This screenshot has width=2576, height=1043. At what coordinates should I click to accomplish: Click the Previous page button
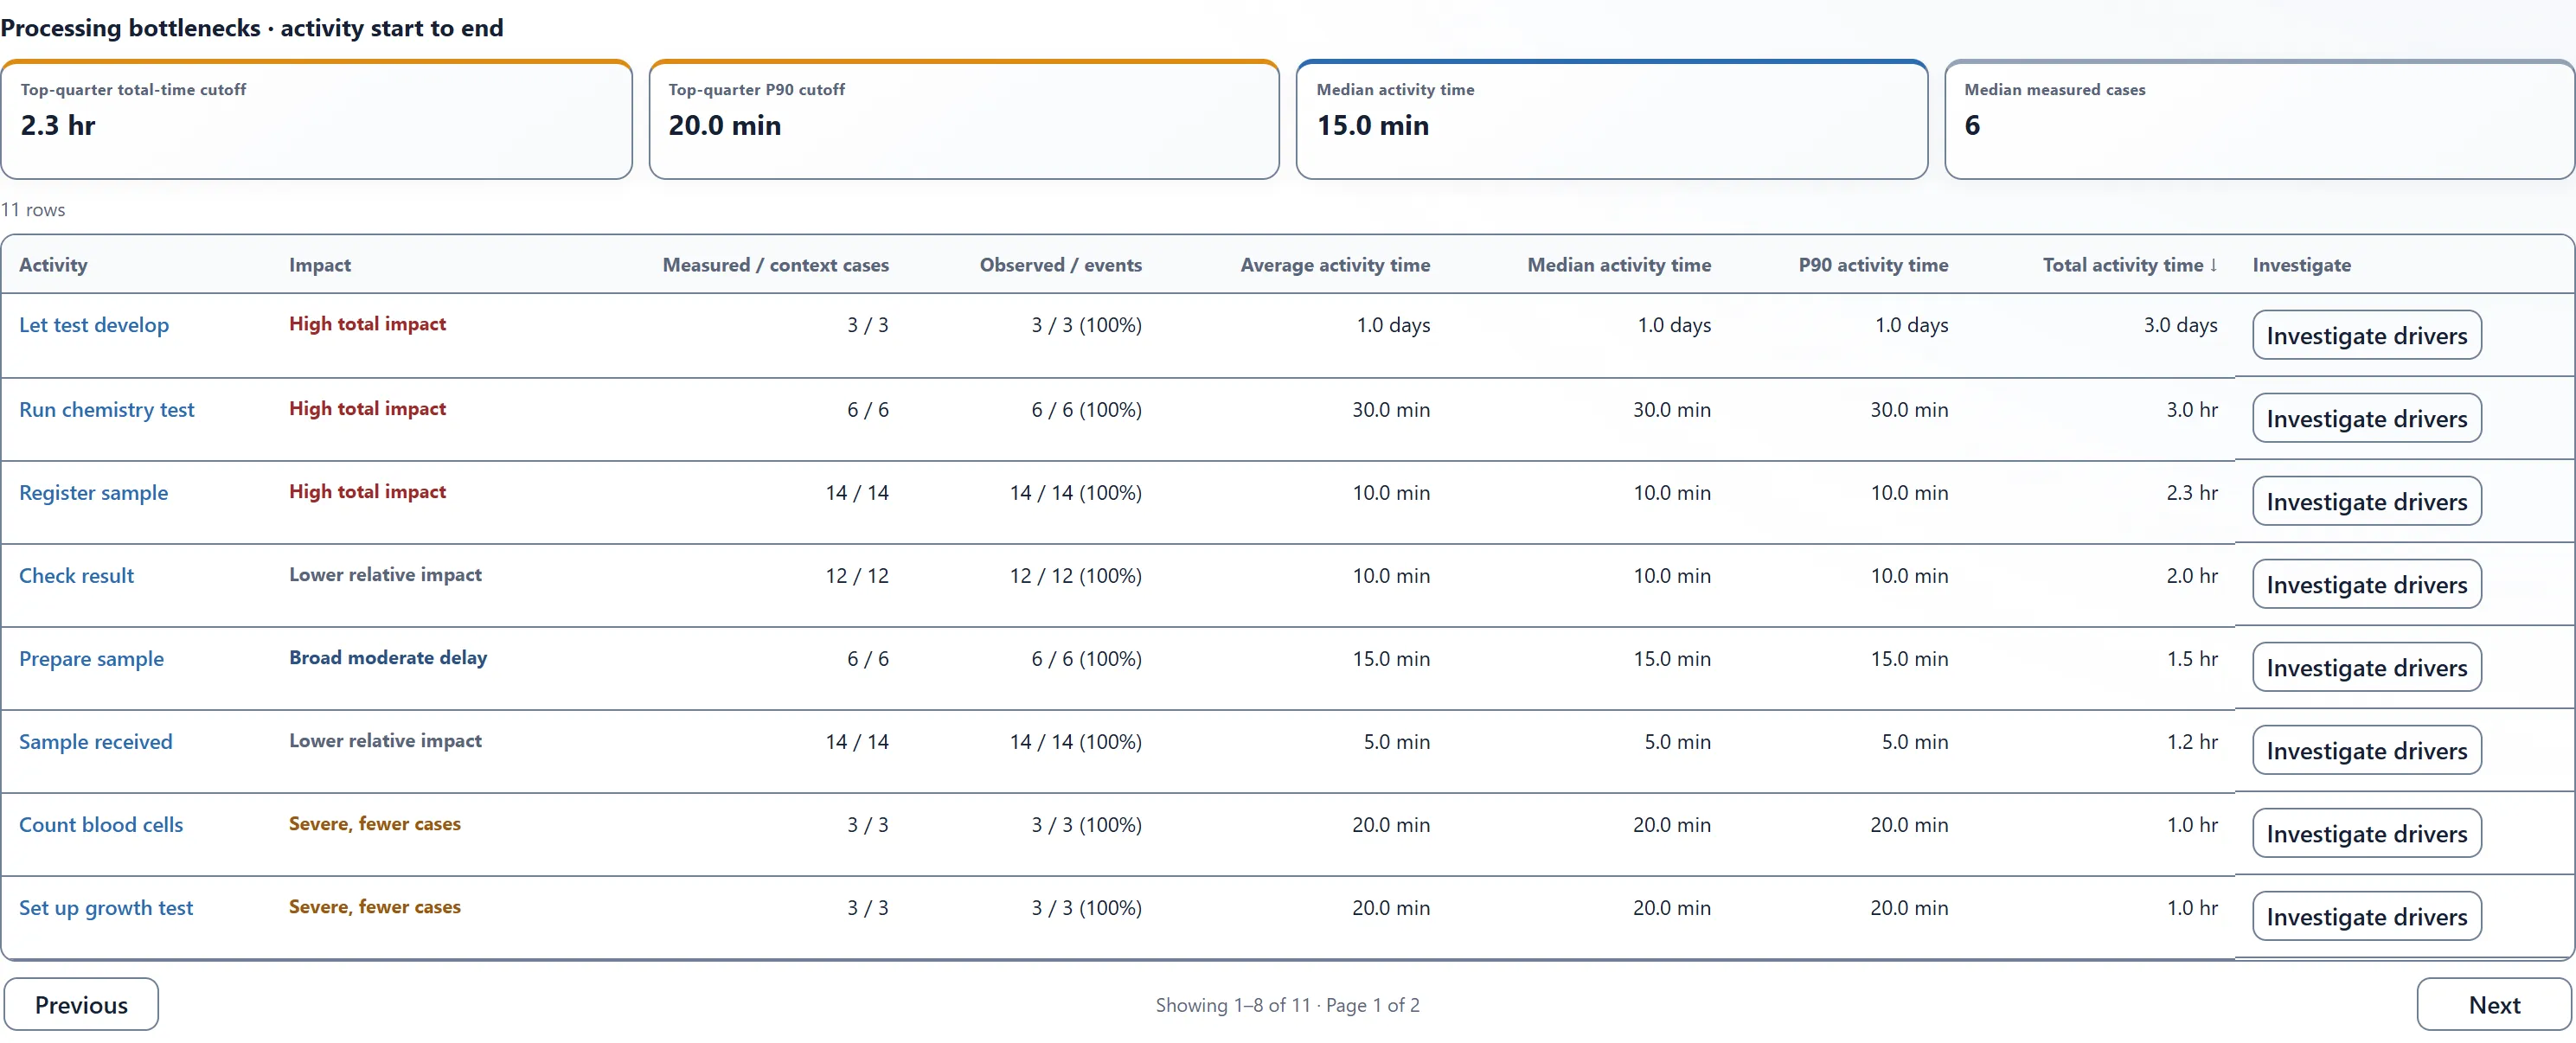[x=81, y=1004]
